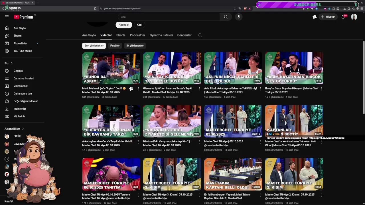
Task: Open options menu for Gizem ve Eylül'den video
Action: (200, 89)
